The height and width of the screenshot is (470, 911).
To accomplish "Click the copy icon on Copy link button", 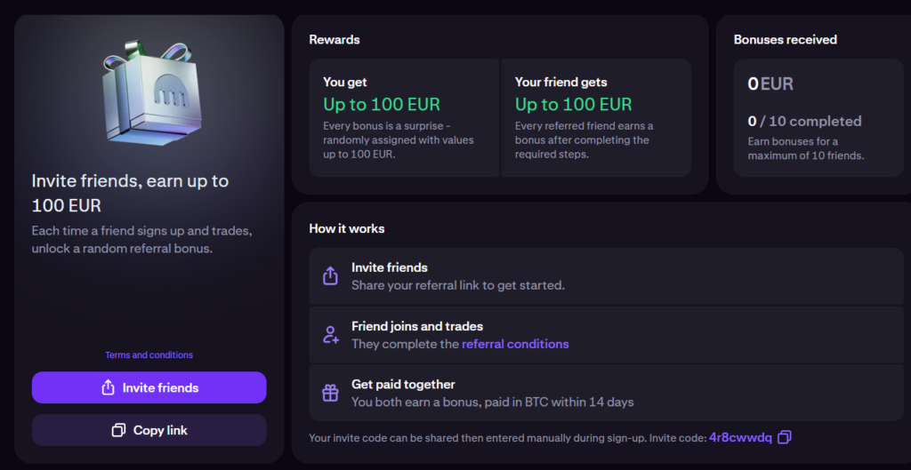I will (x=118, y=430).
